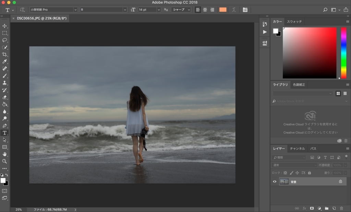Switch to the スウォッチ tab
The width and height of the screenshot is (351, 212).
tap(294, 22)
